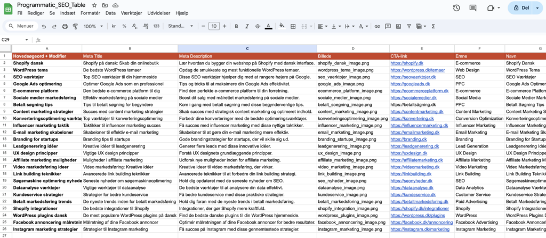Apply percent format icon

(124, 26)
